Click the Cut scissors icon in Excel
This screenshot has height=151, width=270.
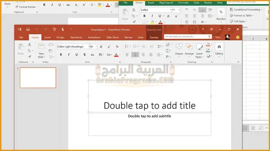pyautogui.click(x=133, y=10)
